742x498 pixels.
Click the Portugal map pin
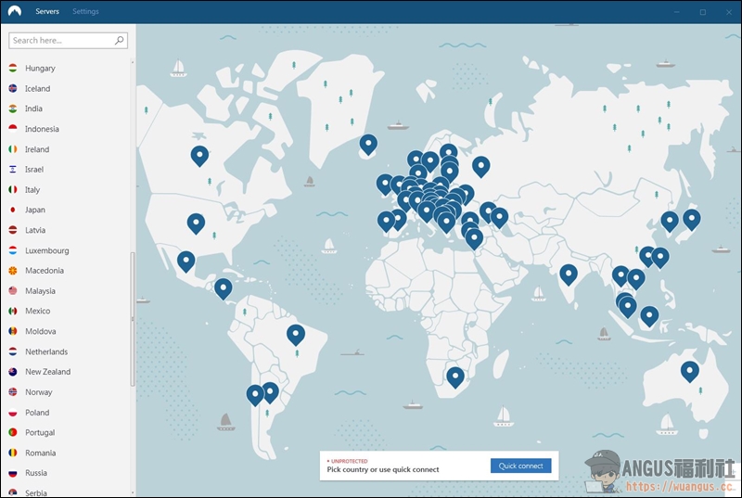[386, 222]
